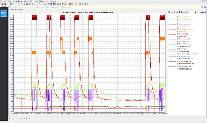Image resolution: width=207 pixels, height=123 pixels.
Task: Click the previous record arrow in toolbar
Action: pyautogui.click(x=14, y=4)
